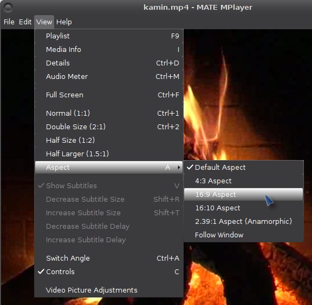Select 4:3 Aspect
This screenshot has height=305, width=312.
pyautogui.click(x=244, y=181)
